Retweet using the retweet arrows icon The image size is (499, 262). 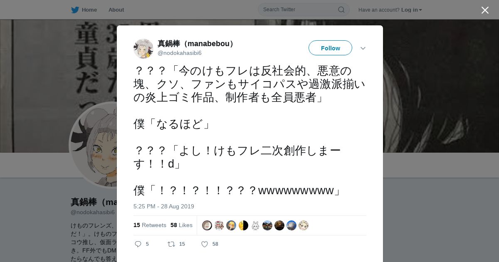[x=171, y=244]
